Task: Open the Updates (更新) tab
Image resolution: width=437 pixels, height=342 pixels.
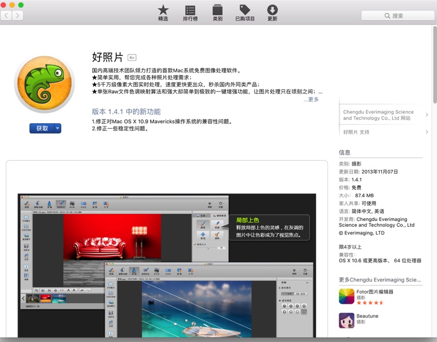Action: [272, 13]
